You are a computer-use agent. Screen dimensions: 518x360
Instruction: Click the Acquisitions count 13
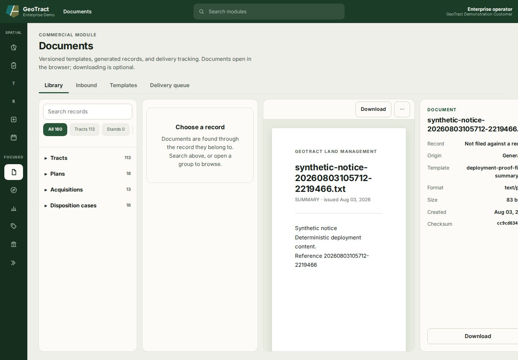[128, 189]
